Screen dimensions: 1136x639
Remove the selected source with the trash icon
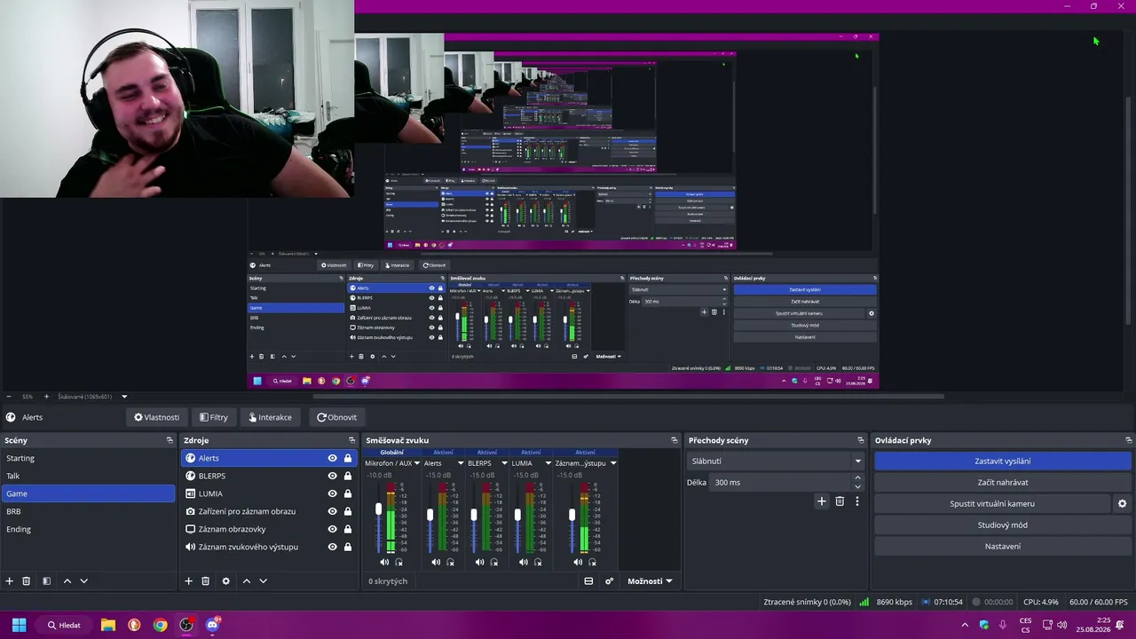pos(205,581)
